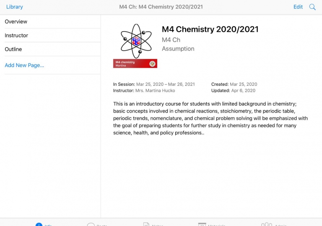Tap the Edit button

click(298, 7)
